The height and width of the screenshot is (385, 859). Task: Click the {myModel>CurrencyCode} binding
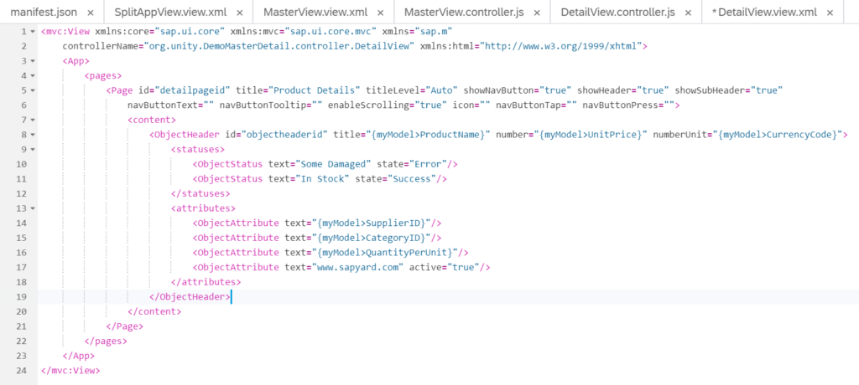tap(779, 135)
